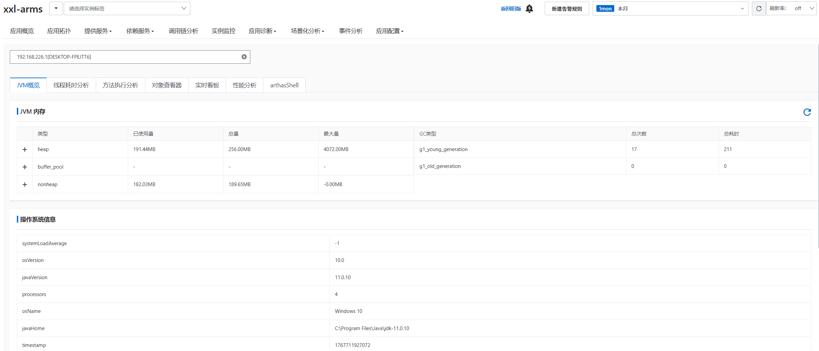Switch to 对象查看器 tab
The image size is (819, 351).
[167, 85]
